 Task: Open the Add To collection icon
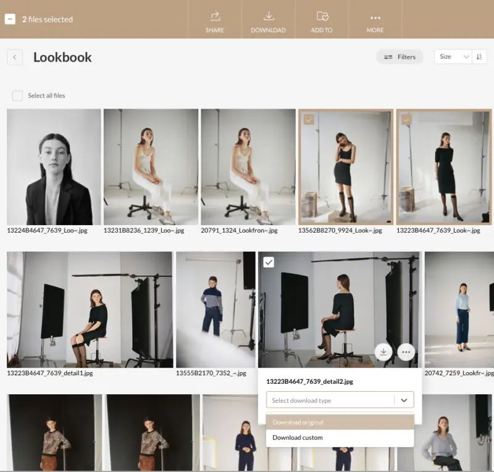322,17
